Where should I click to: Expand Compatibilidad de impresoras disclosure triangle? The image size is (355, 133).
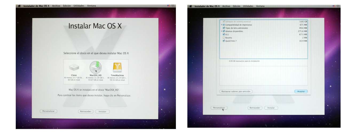click(x=221, y=25)
